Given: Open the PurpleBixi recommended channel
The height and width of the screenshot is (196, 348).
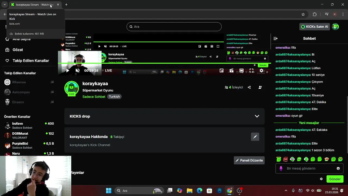Looking at the screenshot, I should (x=29, y=145).
